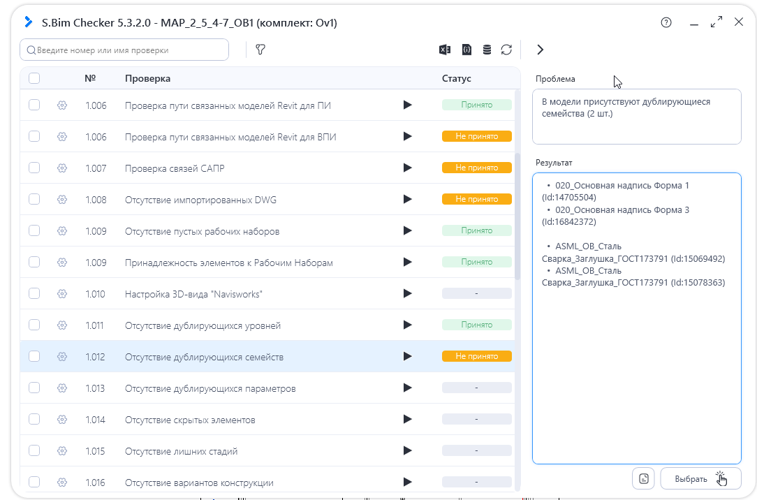The width and height of the screenshot is (757, 500).
Task: Click the JSON file export icon
Action: 466,50
